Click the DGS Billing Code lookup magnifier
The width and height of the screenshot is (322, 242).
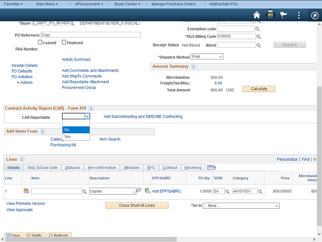click(259, 37)
